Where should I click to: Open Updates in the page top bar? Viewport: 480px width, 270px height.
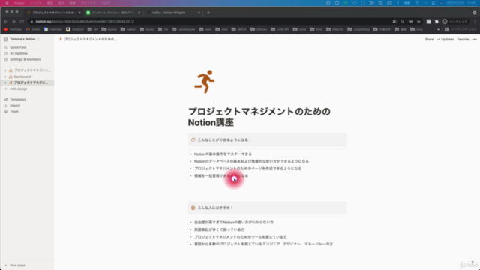point(445,39)
